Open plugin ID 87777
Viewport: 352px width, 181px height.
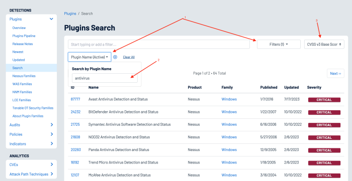click(x=75, y=99)
